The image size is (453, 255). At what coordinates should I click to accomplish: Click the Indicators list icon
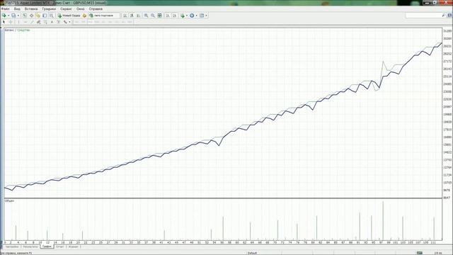(x=183, y=16)
